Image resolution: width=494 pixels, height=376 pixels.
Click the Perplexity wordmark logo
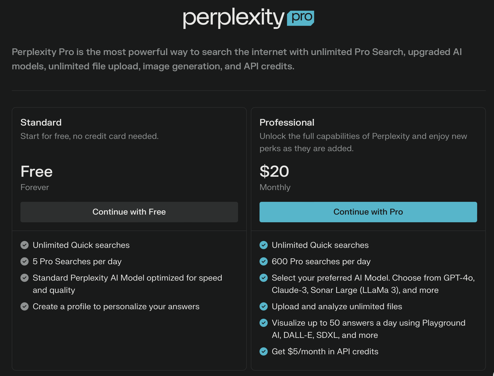pyautogui.click(x=233, y=18)
